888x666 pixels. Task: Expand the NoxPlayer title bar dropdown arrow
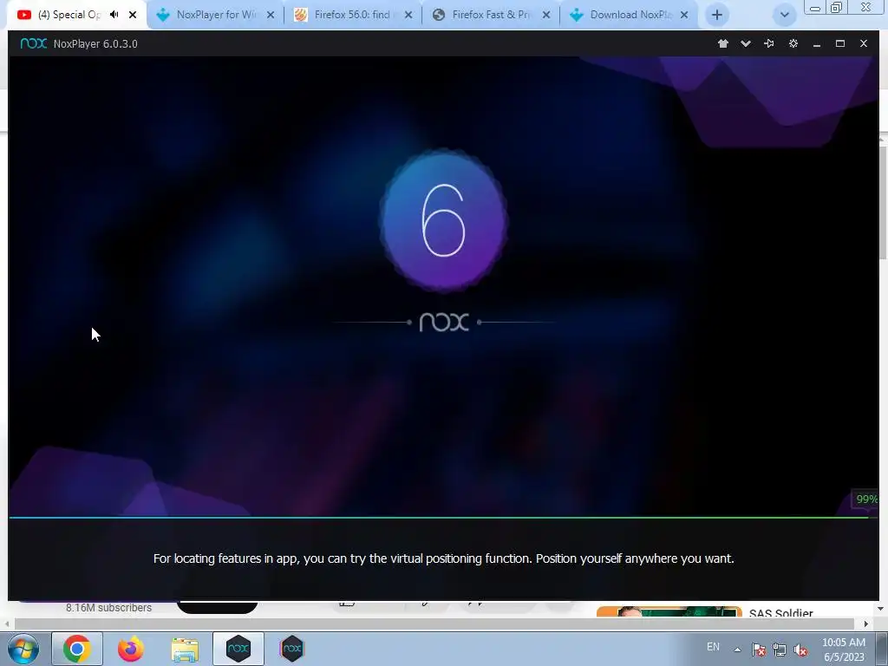tap(745, 43)
